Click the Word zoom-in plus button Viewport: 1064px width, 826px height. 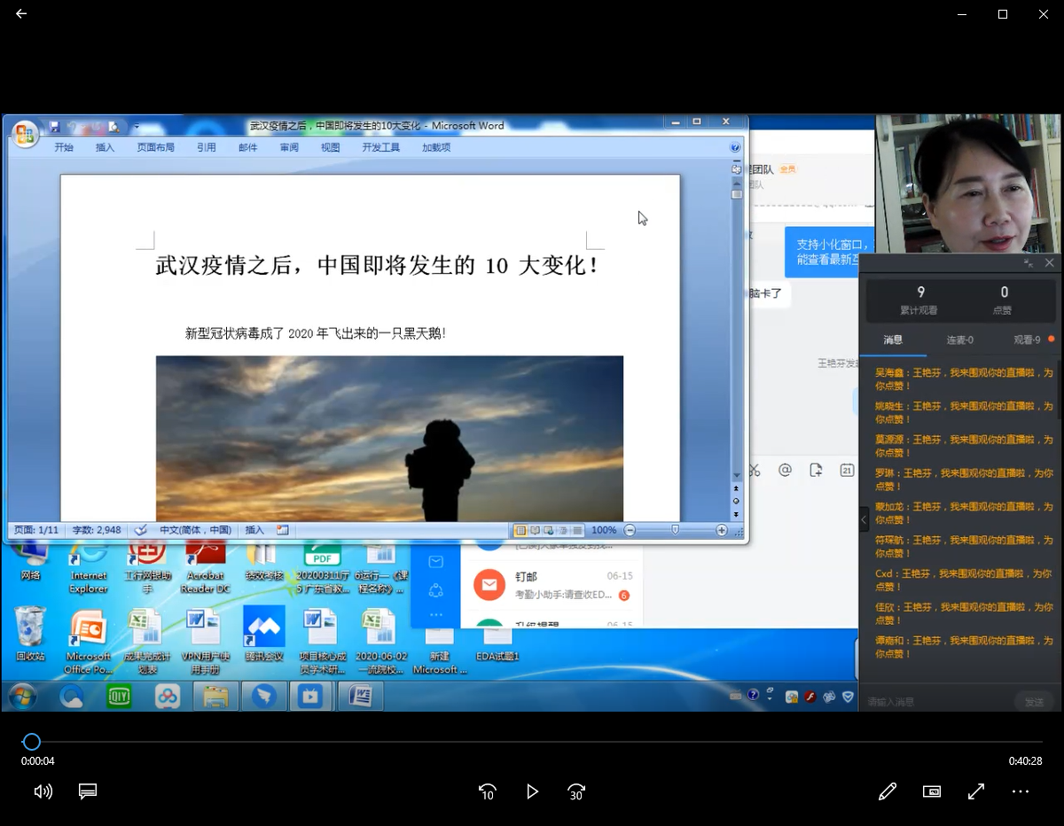[x=722, y=530]
